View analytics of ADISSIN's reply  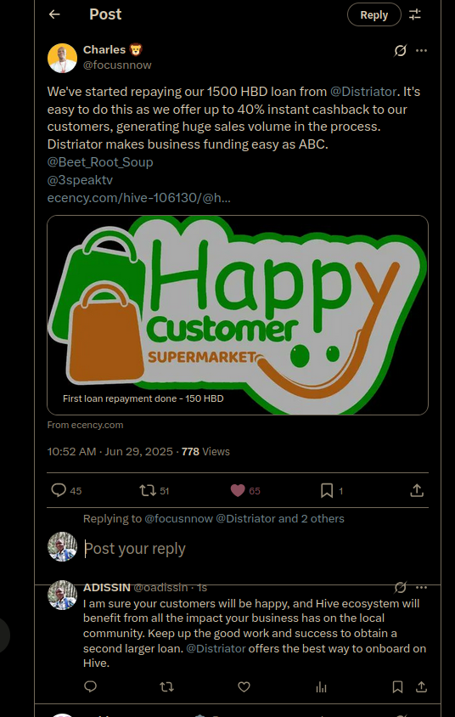pyautogui.click(x=321, y=686)
